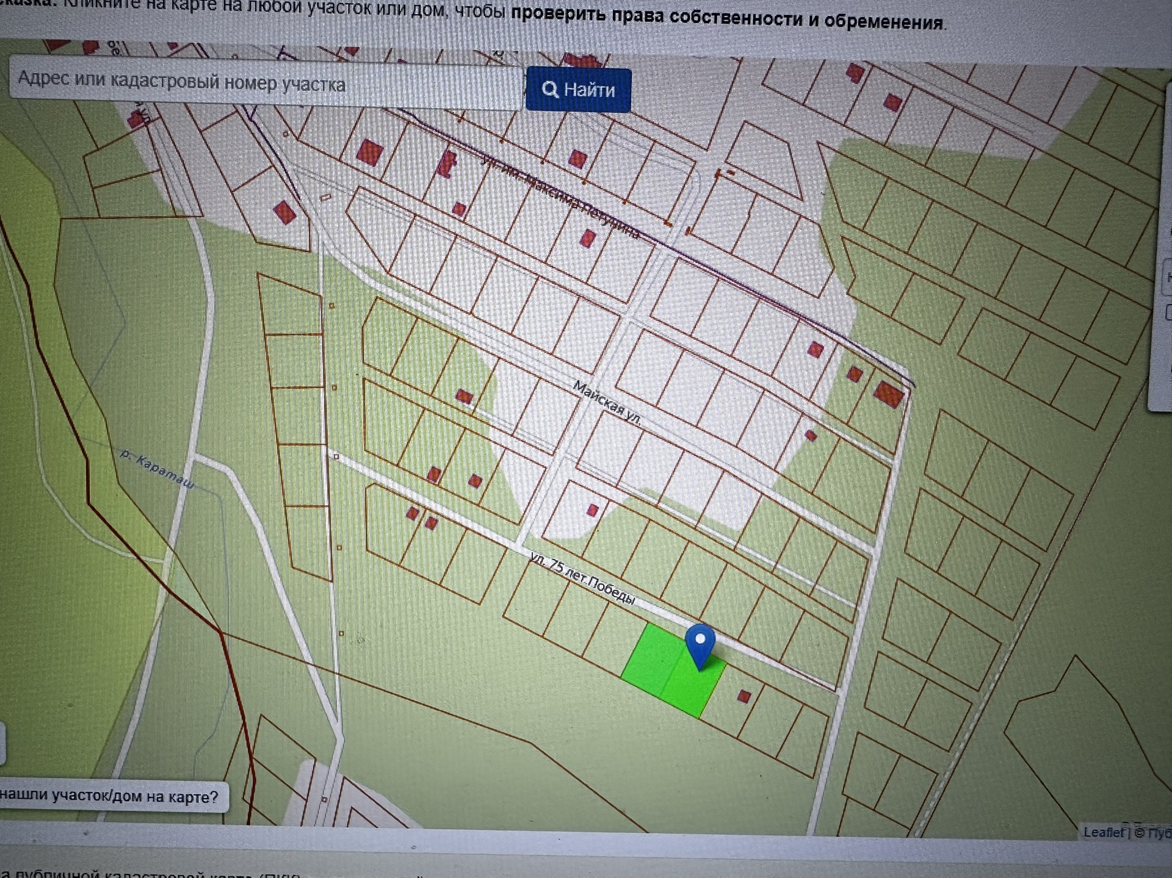The width and height of the screenshot is (1172, 878).
Task: Click the partially visible control at left map edge
Action: click(2, 743)
